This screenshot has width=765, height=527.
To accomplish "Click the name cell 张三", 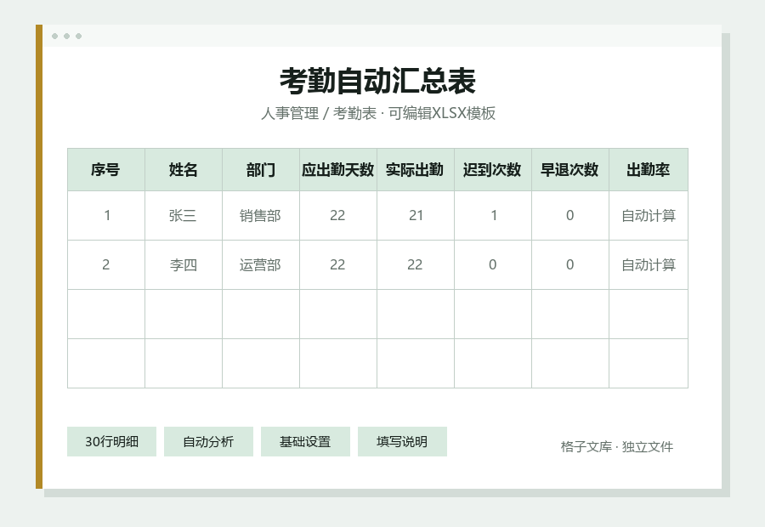I will [x=184, y=216].
